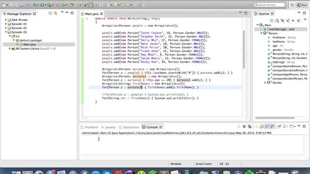Click Remove Launch X in Console

pyautogui.click(x=244, y=127)
